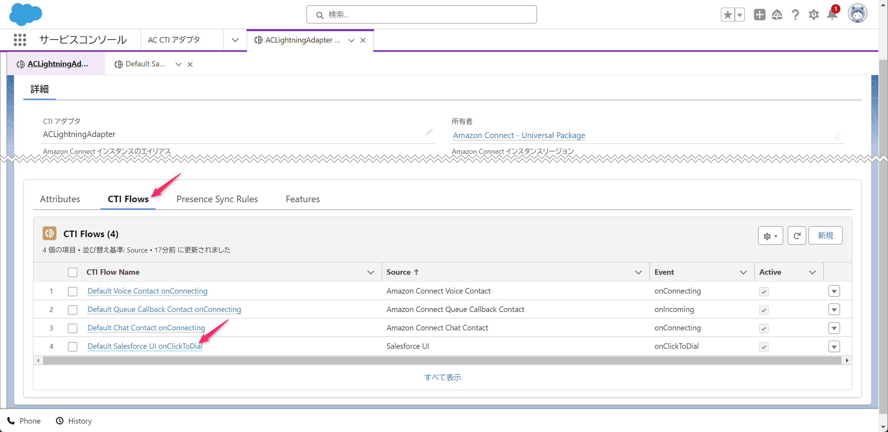Image resolution: width=888 pixels, height=432 pixels.
Task: Open Default Salesforce UI onClickToDial link
Action: pyautogui.click(x=144, y=346)
